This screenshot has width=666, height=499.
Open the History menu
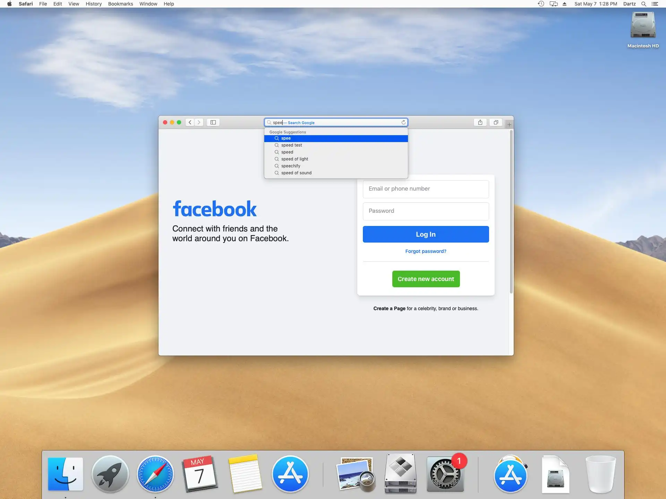tap(94, 4)
